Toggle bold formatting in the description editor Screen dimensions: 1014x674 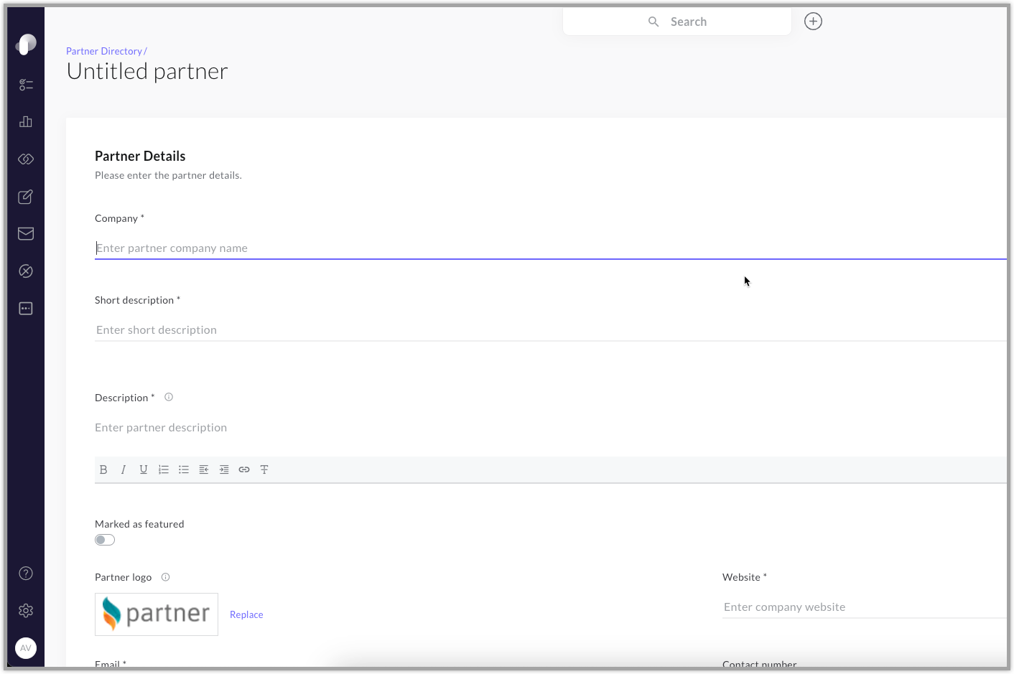click(103, 469)
